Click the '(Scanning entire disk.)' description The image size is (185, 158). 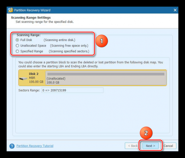60,40
